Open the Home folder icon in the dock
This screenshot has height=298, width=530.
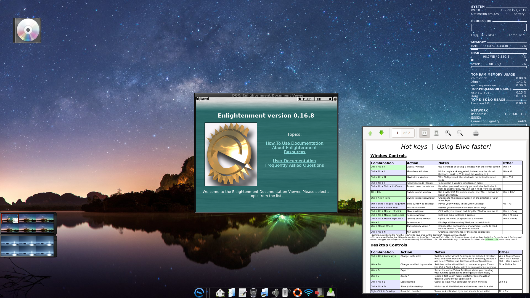pos(220,292)
